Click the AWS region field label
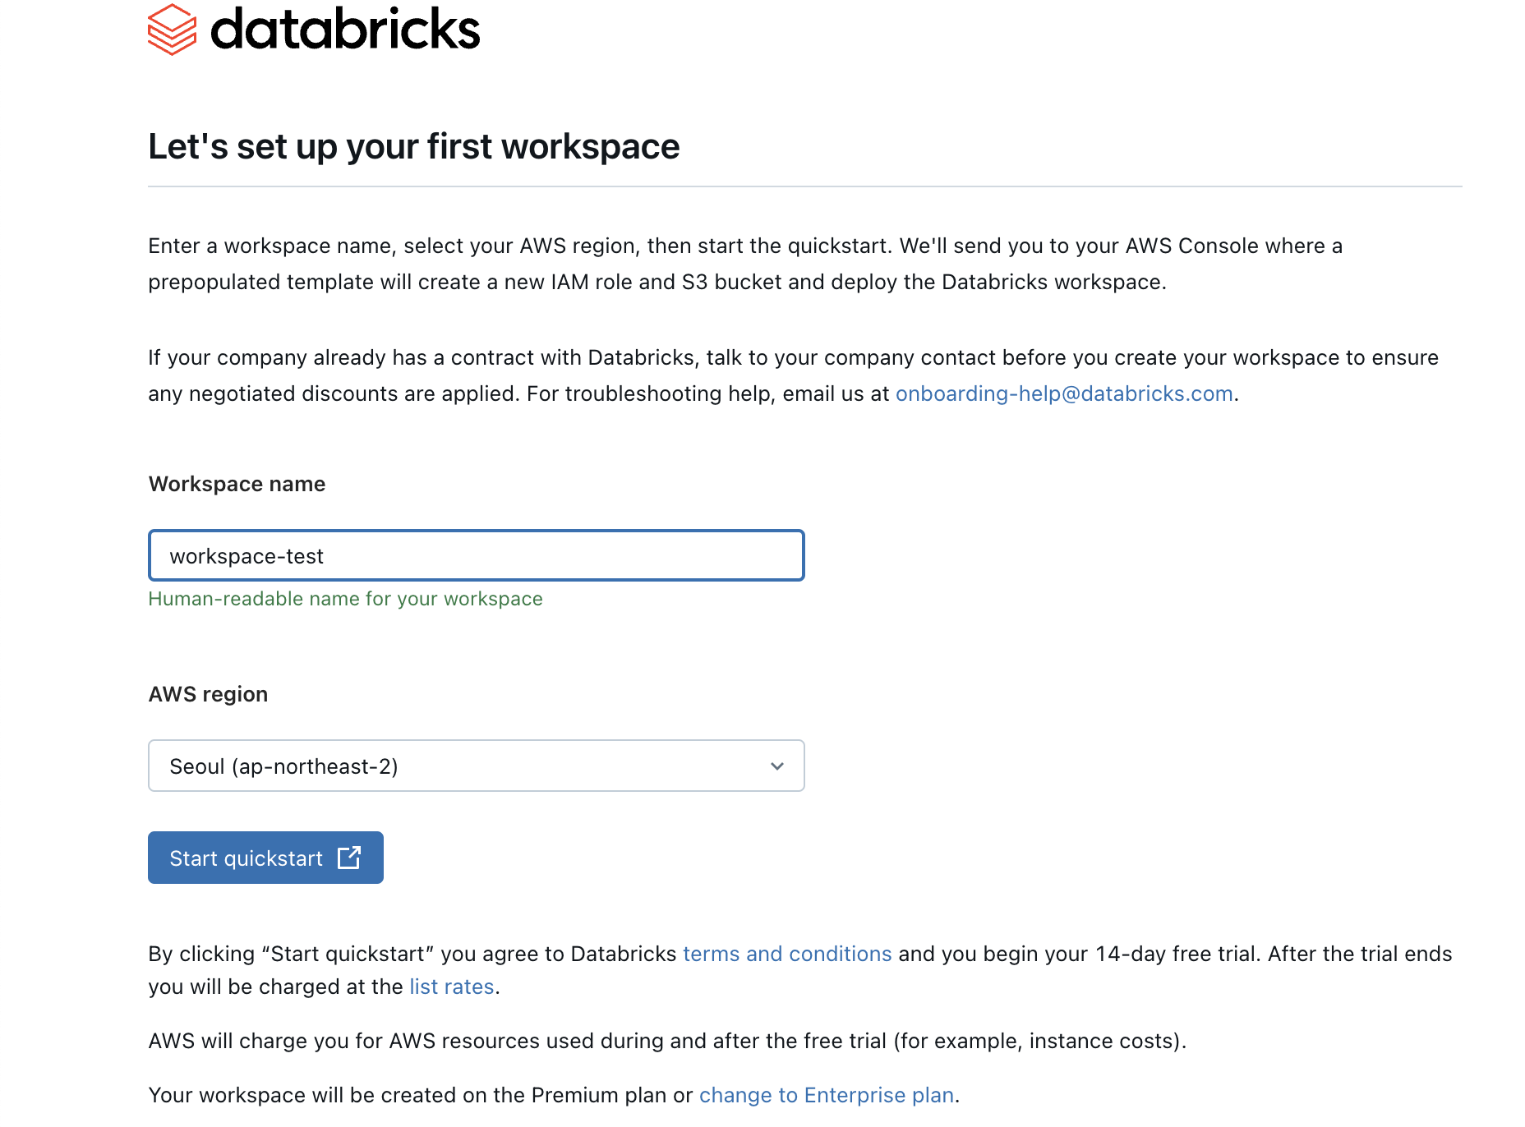 click(207, 694)
